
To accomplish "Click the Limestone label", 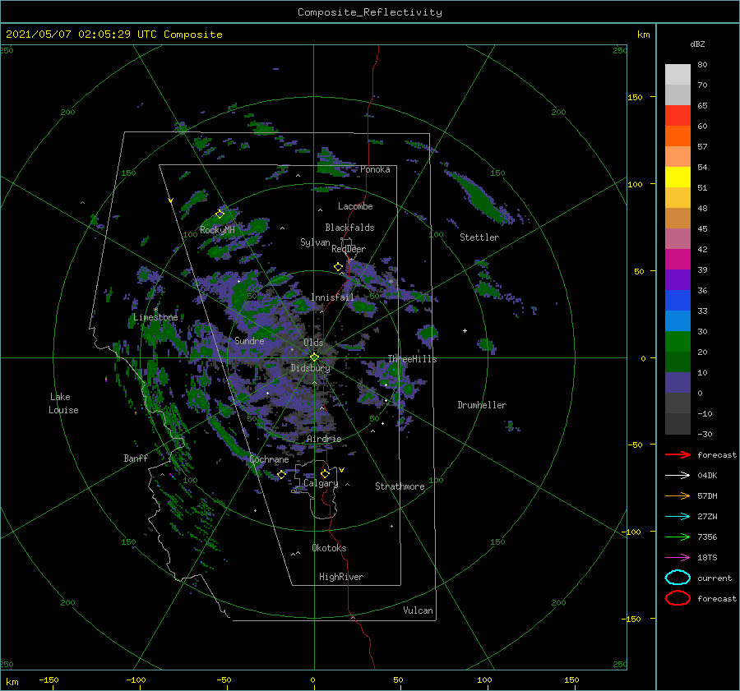I will click(155, 317).
